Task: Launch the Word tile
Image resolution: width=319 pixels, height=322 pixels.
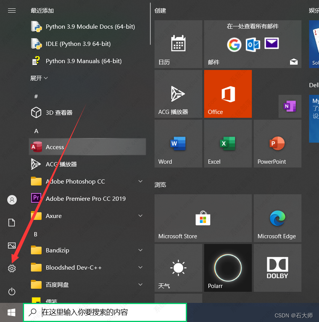Action: point(178,143)
